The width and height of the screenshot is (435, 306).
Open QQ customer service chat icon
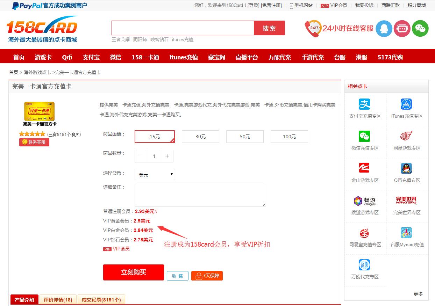tap(384, 29)
